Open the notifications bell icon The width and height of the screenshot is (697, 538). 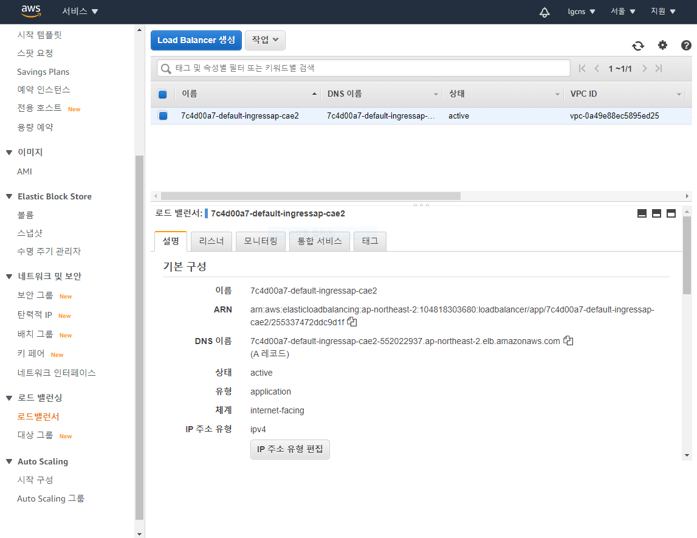544,12
